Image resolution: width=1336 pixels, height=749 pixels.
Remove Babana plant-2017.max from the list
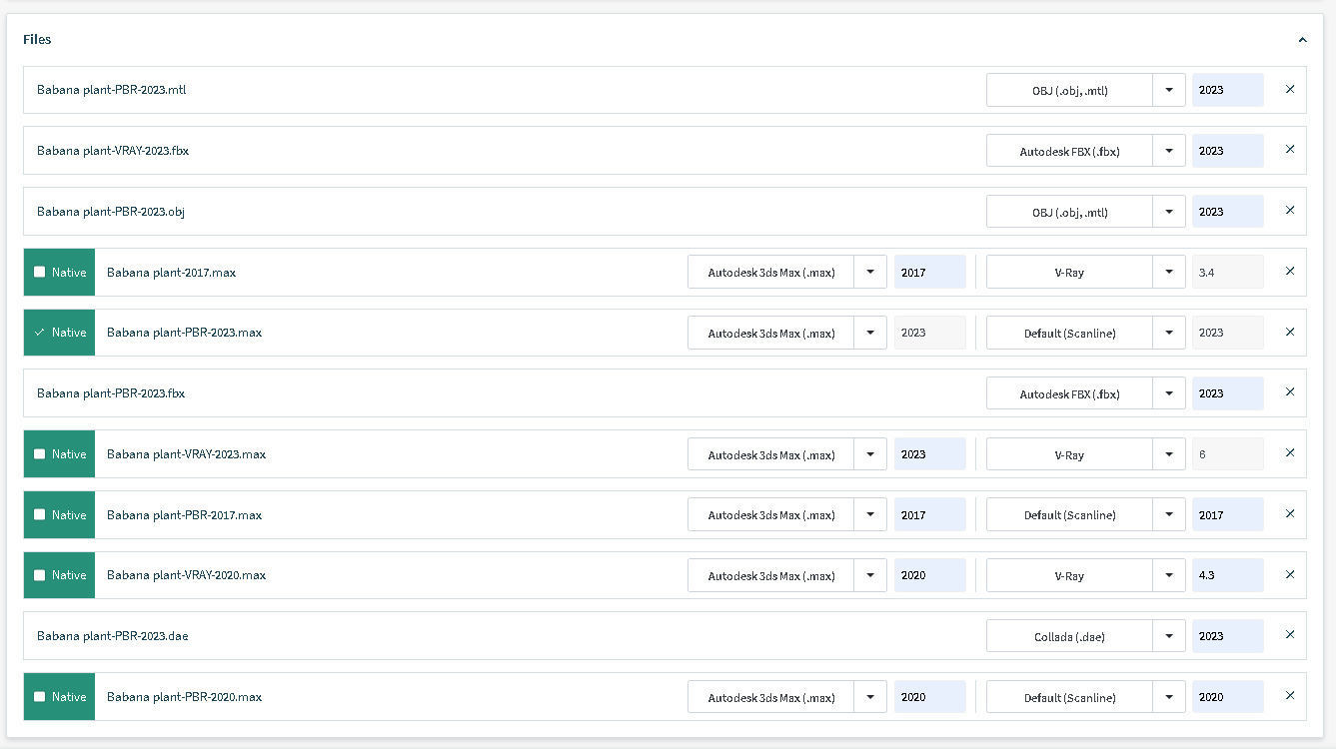pyautogui.click(x=1289, y=272)
